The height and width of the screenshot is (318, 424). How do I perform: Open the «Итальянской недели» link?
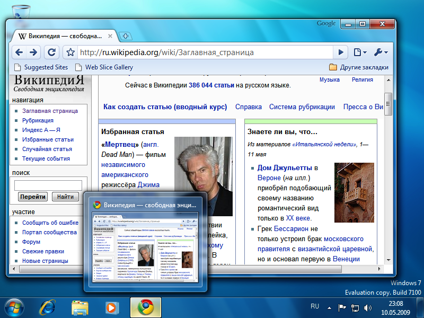click(x=324, y=144)
